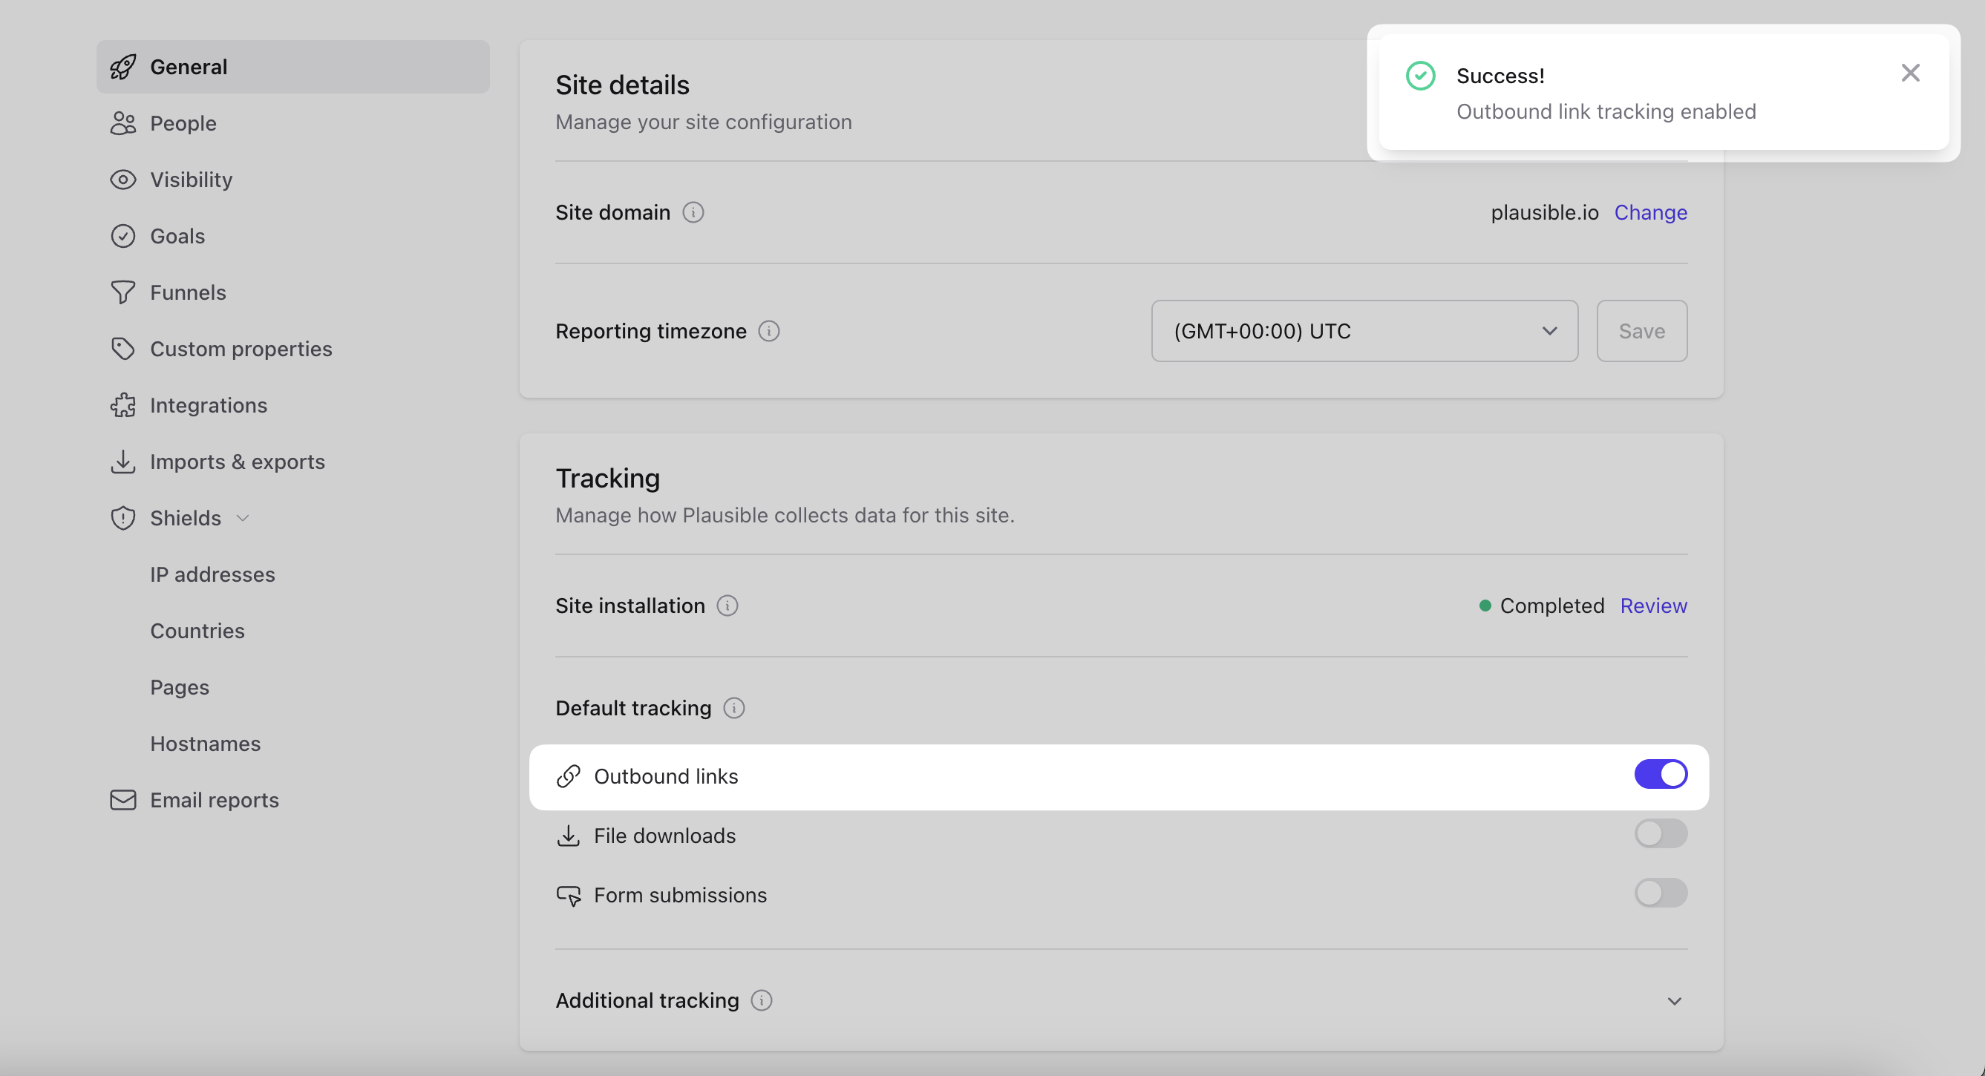The height and width of the screenshot is (1076, 1985).
Task: Turn off the Outbound links toggle
Action: pos(1661,774)
